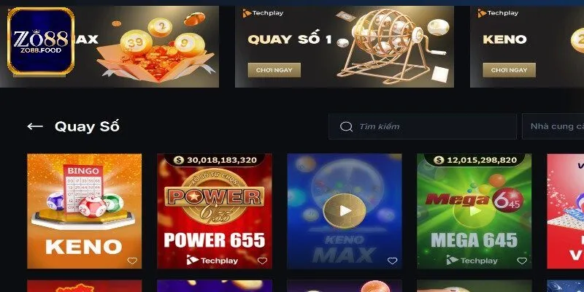
Task: Favorite Mega 645 using heart icon
Action: click(x=522, y=261)
